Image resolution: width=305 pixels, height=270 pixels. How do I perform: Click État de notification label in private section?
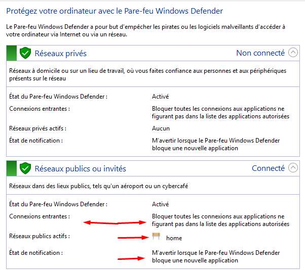pos(36,141)
